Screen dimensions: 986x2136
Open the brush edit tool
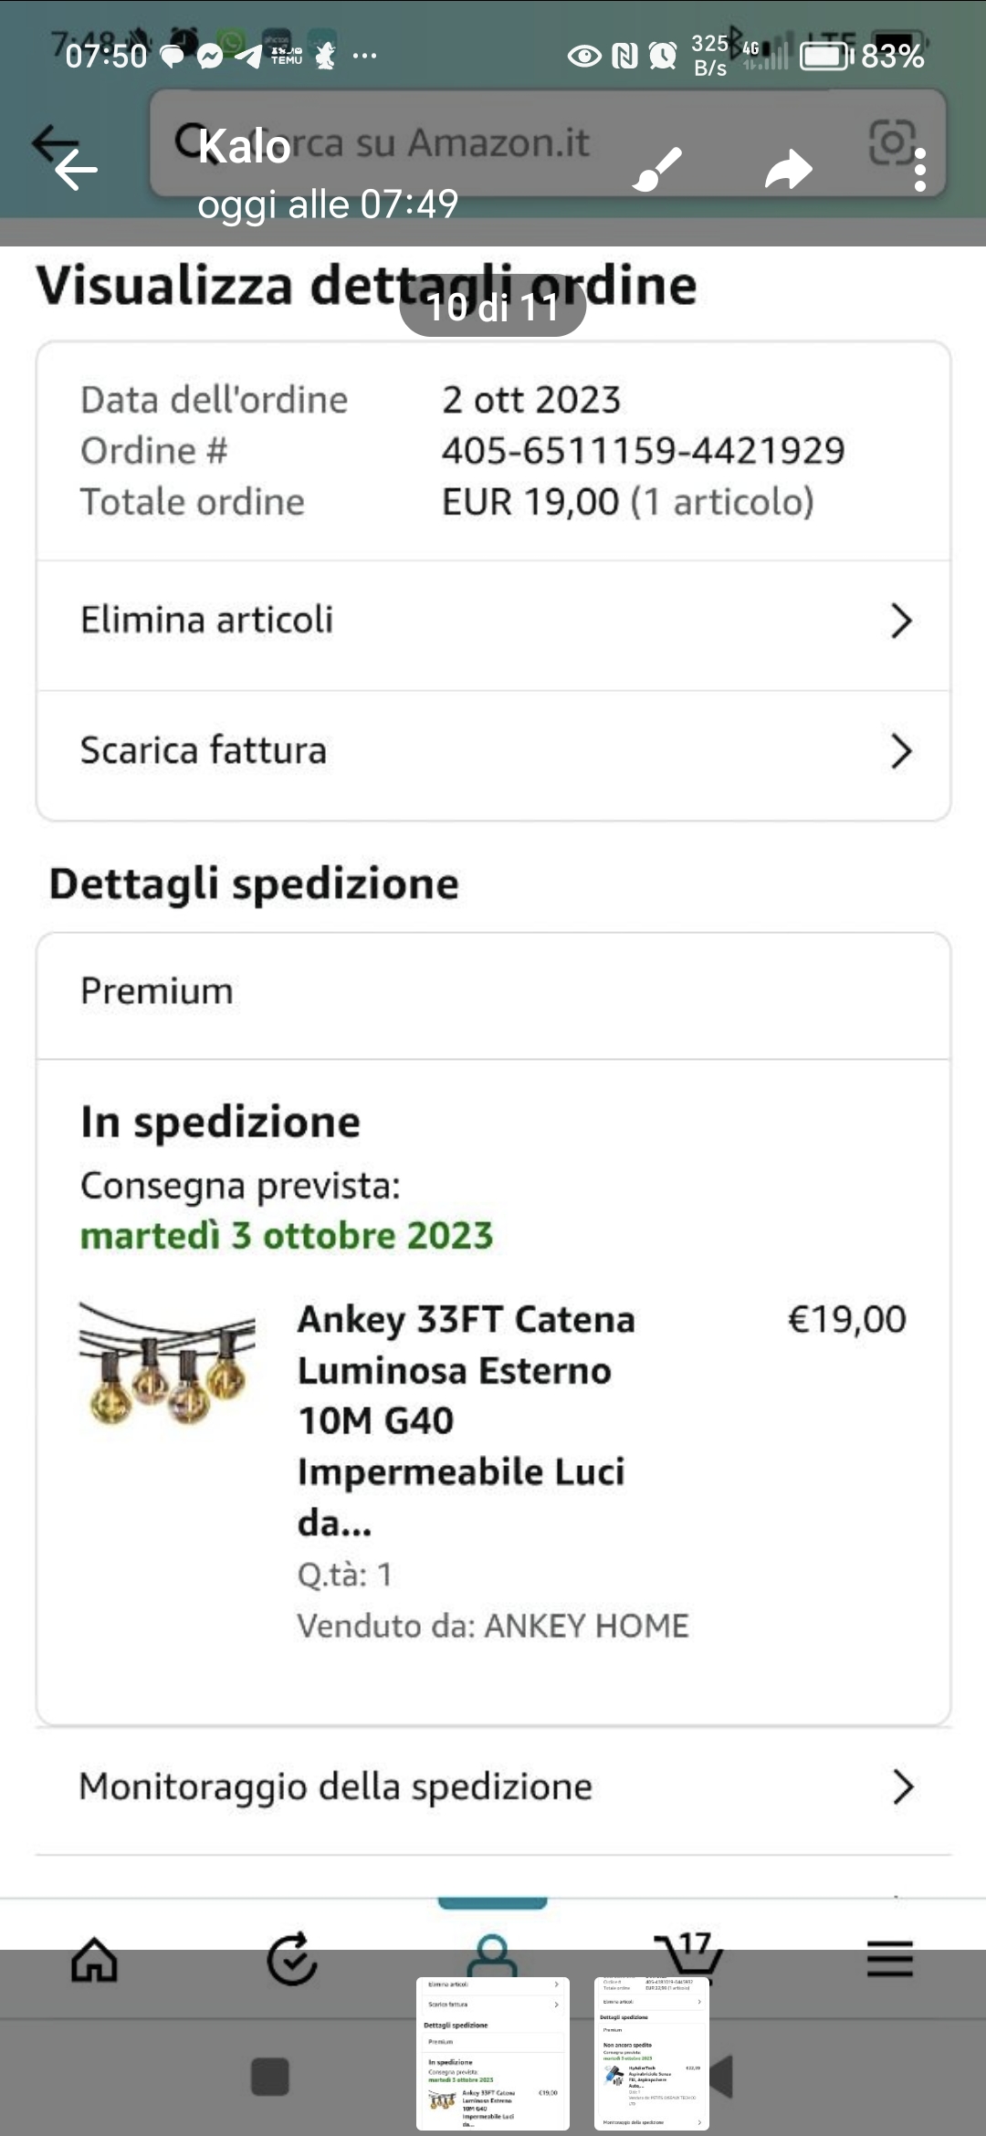click(x=657, y=170)
